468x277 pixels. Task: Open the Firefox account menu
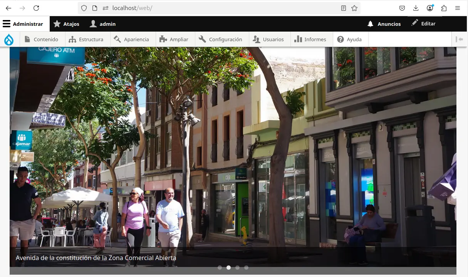(x=429, y=8)
